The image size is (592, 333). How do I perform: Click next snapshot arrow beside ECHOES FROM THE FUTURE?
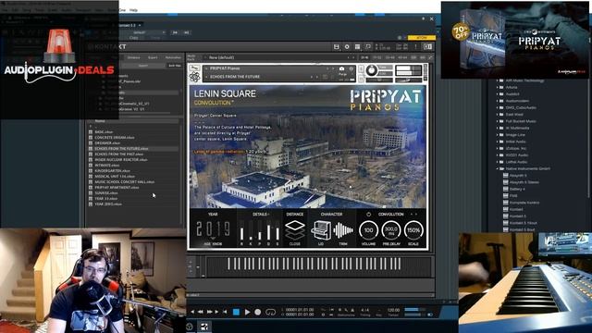click(x=316, y=77)
